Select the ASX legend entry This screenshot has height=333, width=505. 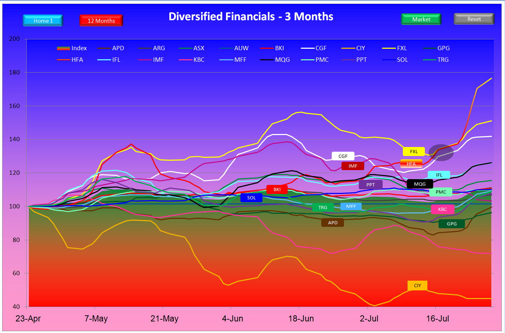click(x=192, y=48)
